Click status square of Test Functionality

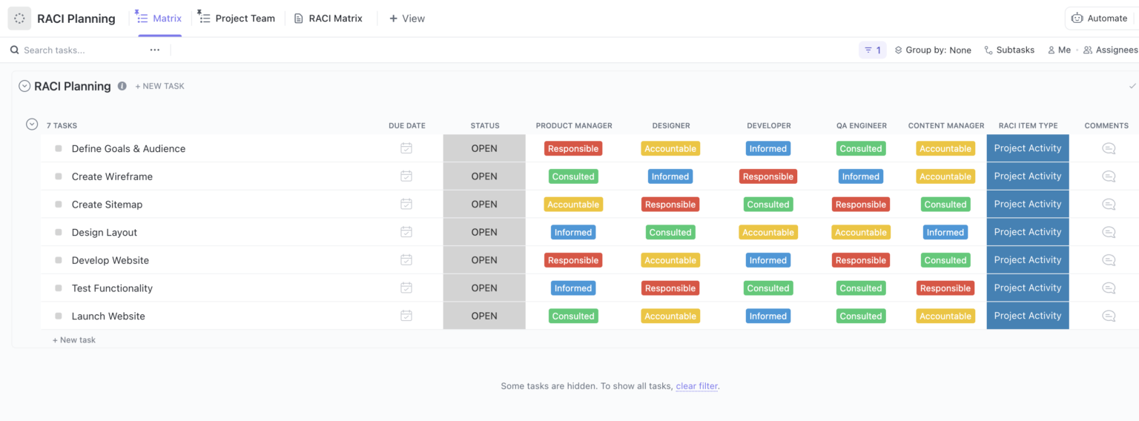tap(59, 288)
